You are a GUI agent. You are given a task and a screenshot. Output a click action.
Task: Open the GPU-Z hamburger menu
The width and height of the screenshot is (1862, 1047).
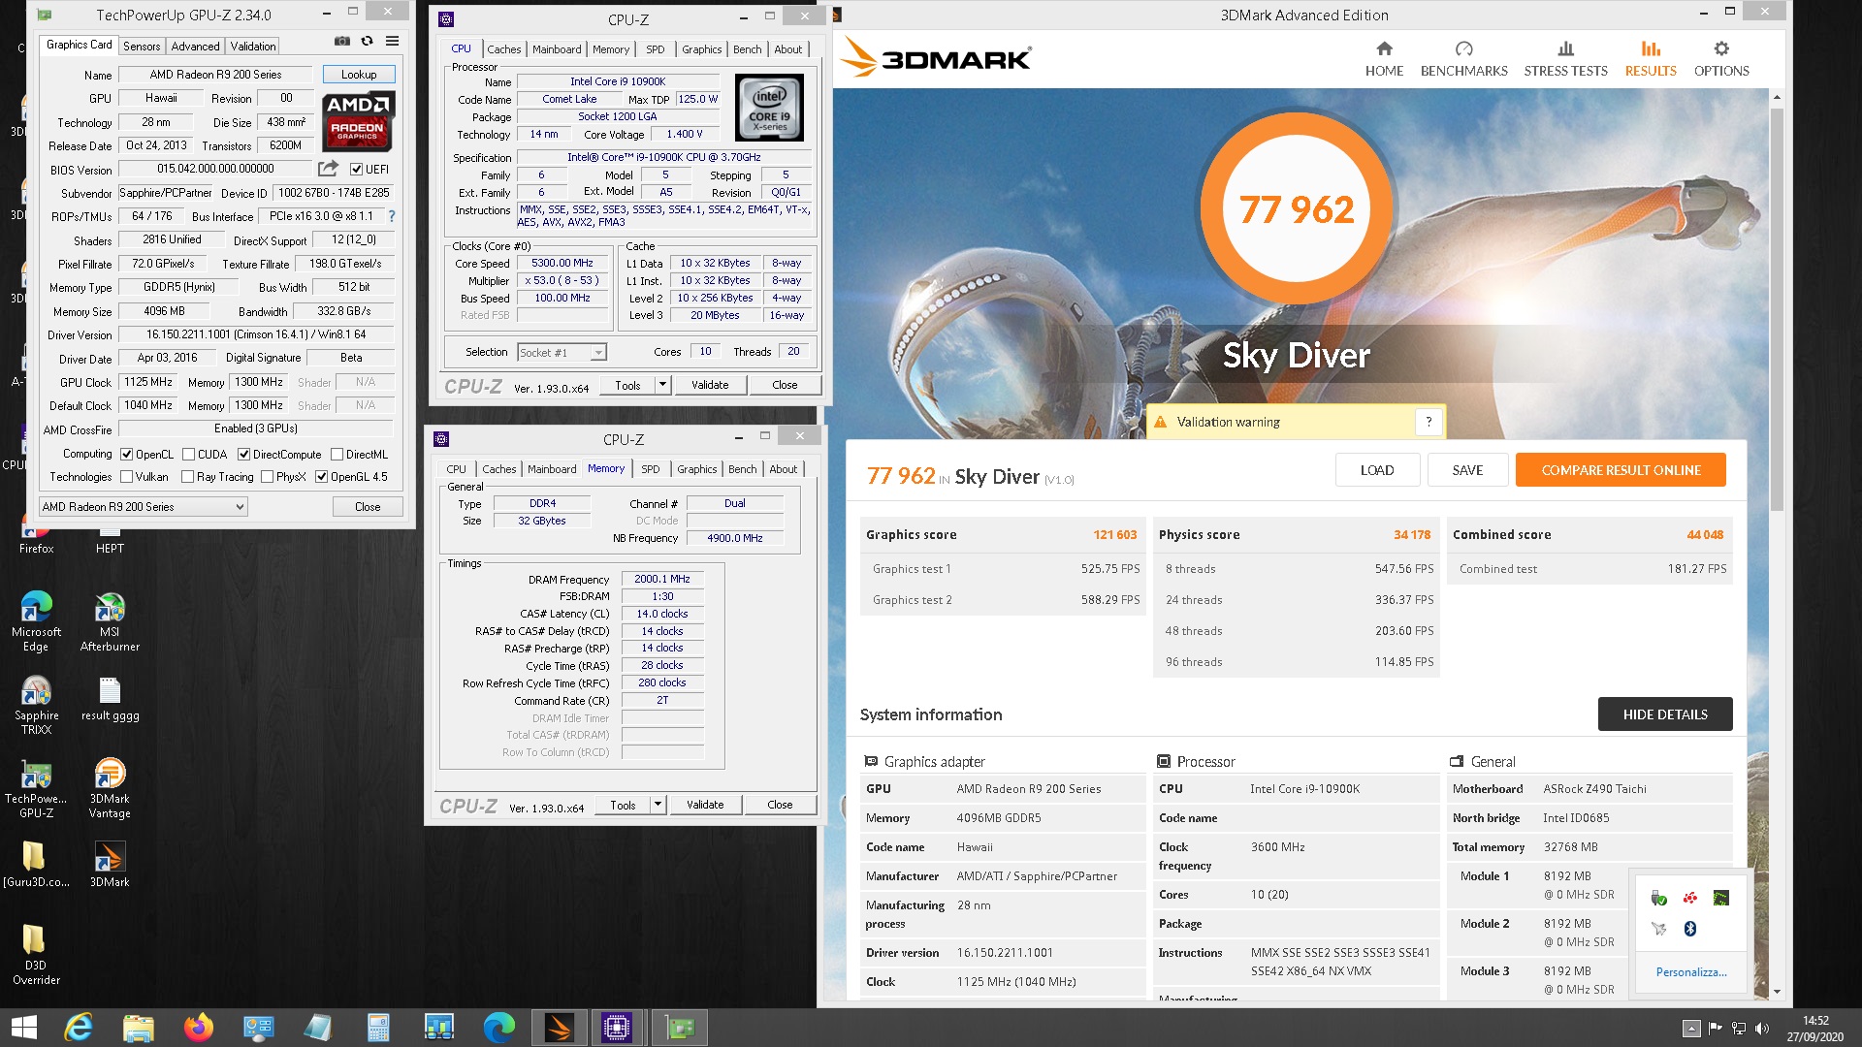pos(392,41)
